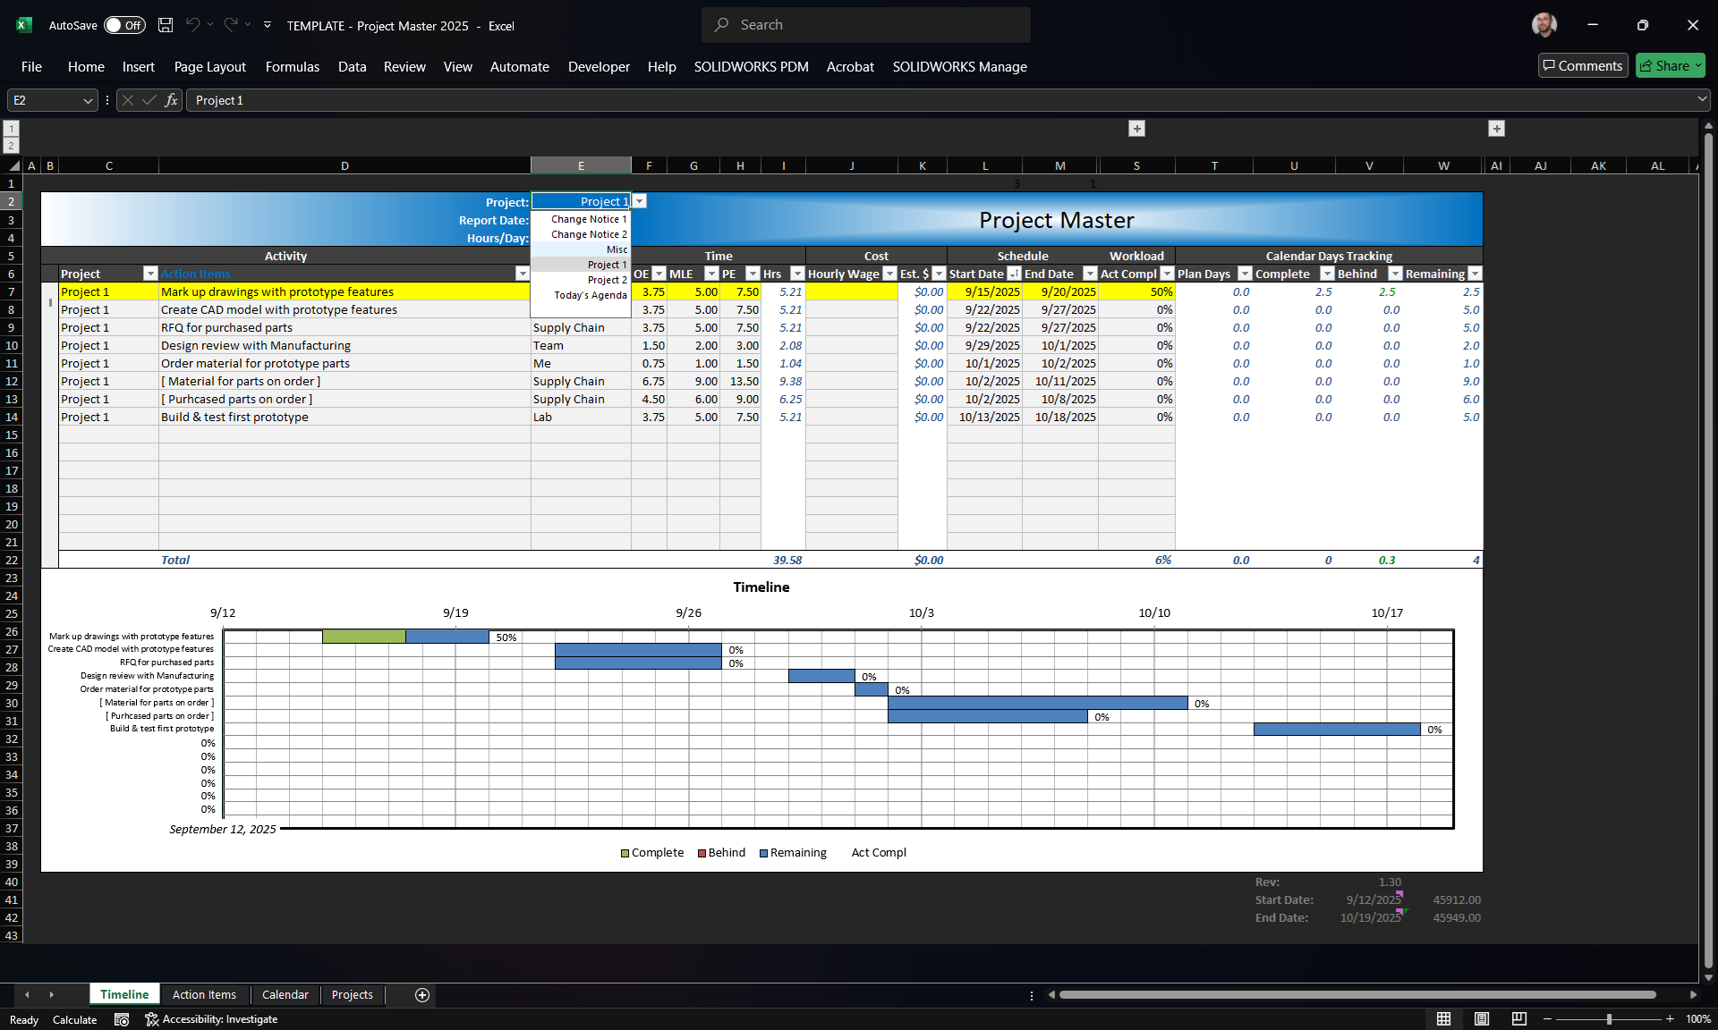The height and width of the screenshot is (1030, 1718).
Task: Switch to Page Break Preview view icon
Action: [x=1518, y=1019]
